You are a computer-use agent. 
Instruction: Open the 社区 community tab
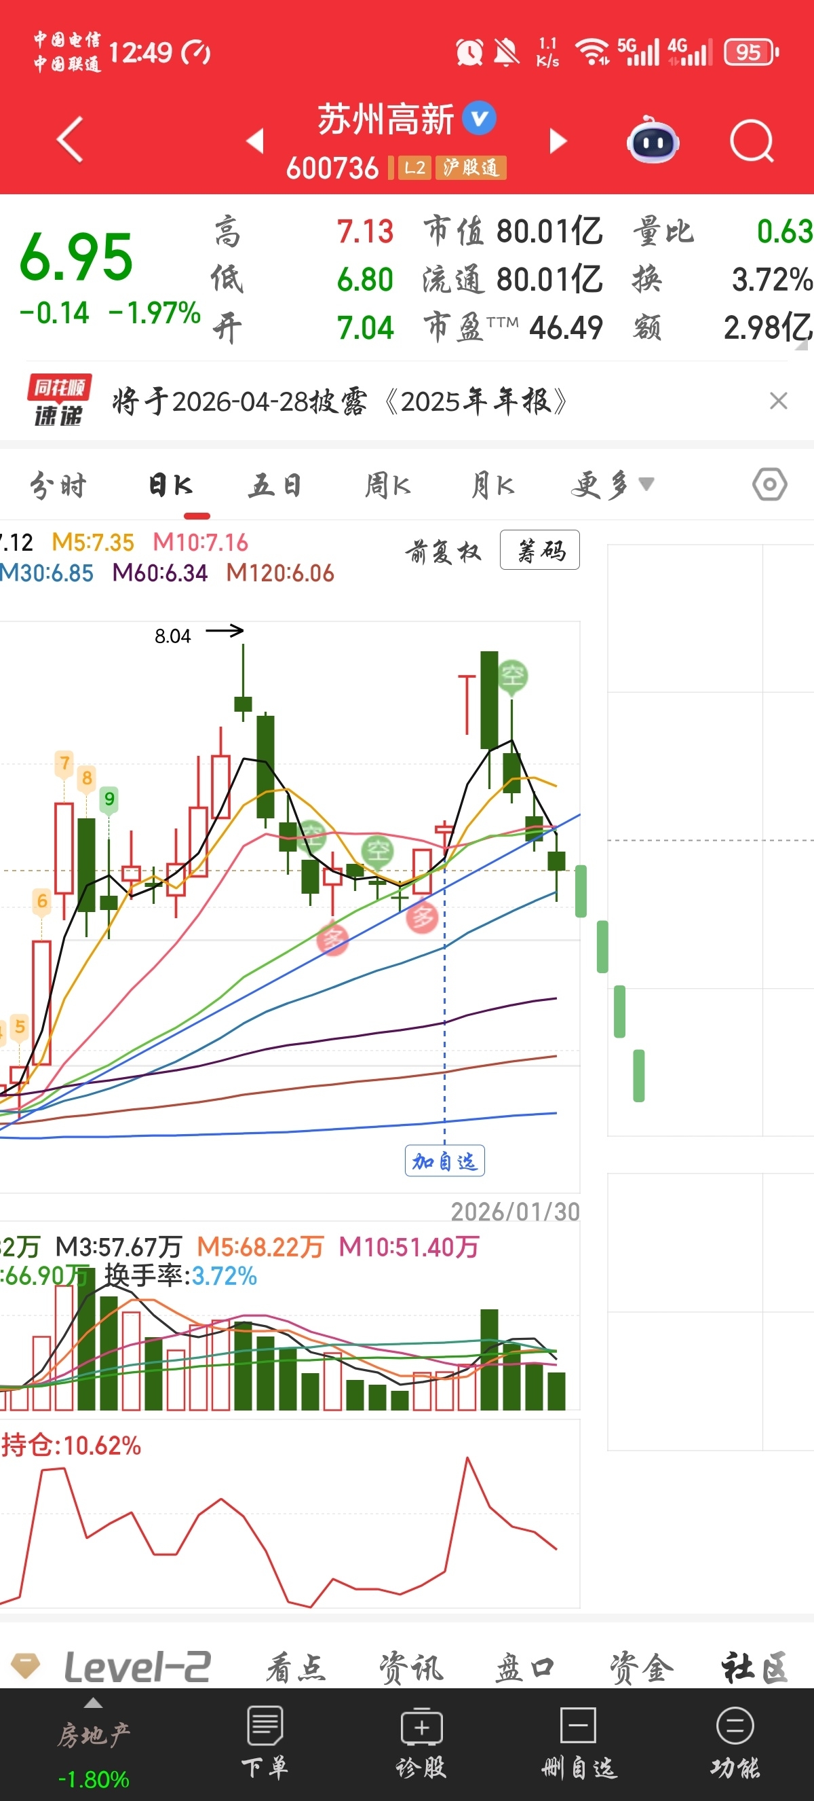pos(756,1667)
